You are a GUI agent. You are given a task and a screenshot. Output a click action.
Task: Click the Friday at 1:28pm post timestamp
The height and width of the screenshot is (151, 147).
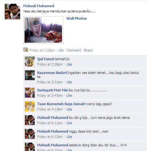(x=42, y=50)
